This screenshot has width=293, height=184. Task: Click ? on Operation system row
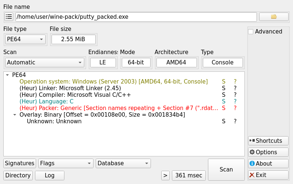[235, 82]
